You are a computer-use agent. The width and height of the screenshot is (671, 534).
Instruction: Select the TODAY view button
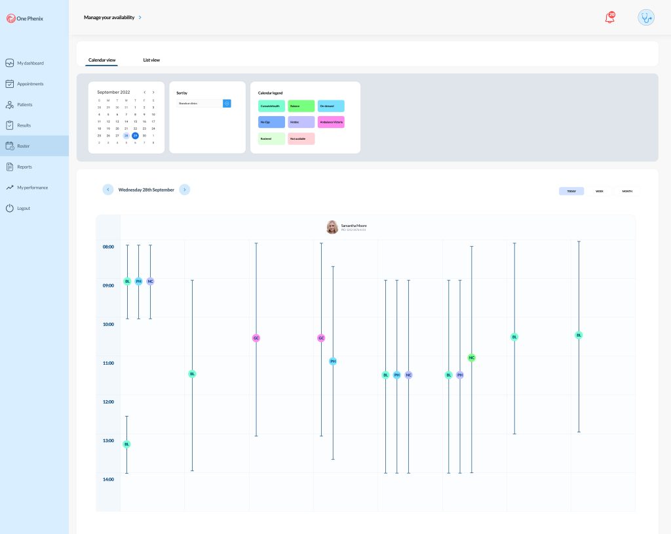point(571,191)
